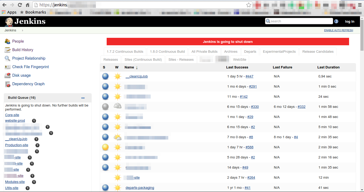The image size is (364, 192).
Task: Open website-prod in the build queue
Action: pos(15,121)
